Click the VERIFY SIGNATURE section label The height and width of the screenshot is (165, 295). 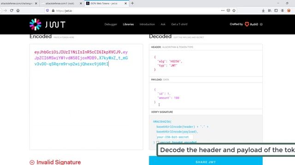click(x=162, y=112)
